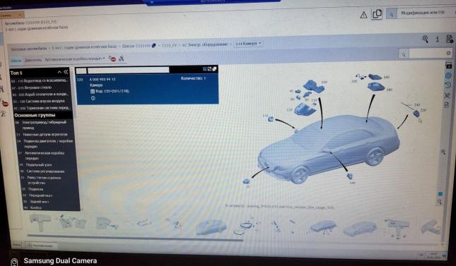Click the small filter field in parts list header

pos(81,71)
